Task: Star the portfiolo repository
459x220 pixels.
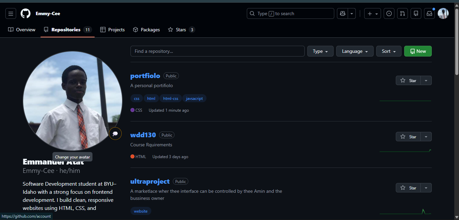Action: [408, 80]
